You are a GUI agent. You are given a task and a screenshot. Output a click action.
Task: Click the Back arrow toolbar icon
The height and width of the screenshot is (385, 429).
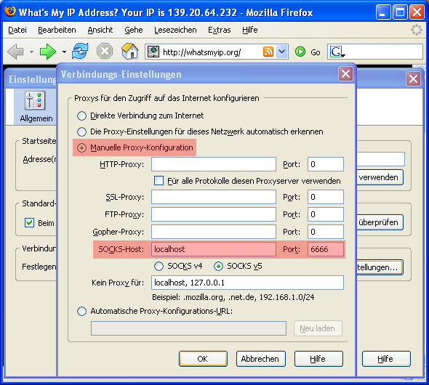click(x=15, y=52)
